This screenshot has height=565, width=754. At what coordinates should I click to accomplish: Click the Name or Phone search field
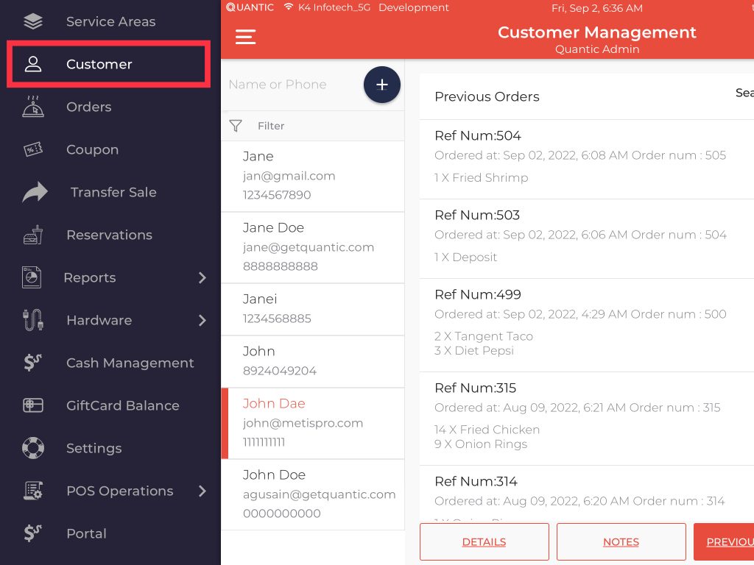tap(291, 85)
